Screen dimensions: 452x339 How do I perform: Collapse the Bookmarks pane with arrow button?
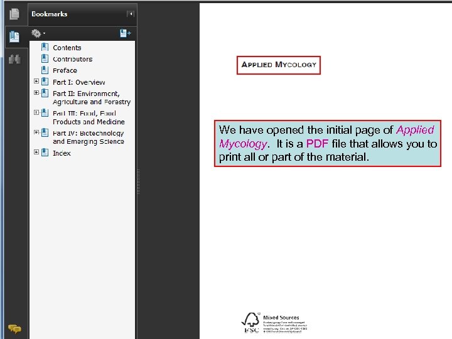coord(131,14)
